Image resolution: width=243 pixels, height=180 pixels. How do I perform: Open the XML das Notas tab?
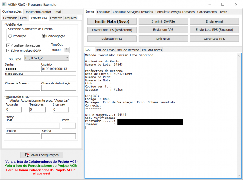[152, 50]
